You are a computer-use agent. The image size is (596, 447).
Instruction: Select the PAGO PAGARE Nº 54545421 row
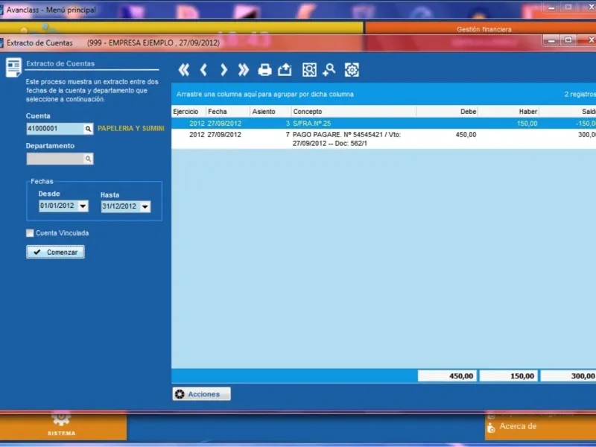tap(384, 139)
